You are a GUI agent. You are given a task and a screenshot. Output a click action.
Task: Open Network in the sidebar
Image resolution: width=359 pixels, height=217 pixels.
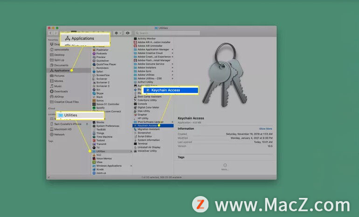(x=57, y=135)
